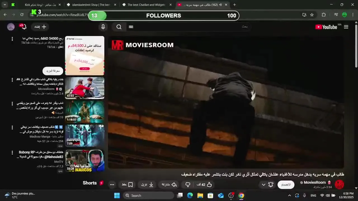Open browser extensions puzzle icon

click(x=324, y=15)
